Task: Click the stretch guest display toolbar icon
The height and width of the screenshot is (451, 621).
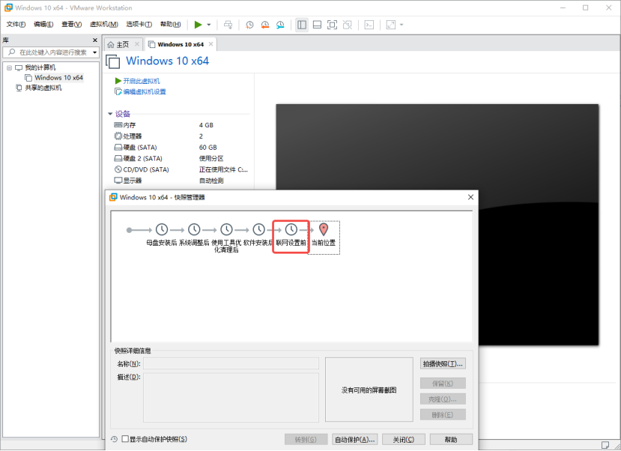Action: pyautogui.click(x=391, y=25)
